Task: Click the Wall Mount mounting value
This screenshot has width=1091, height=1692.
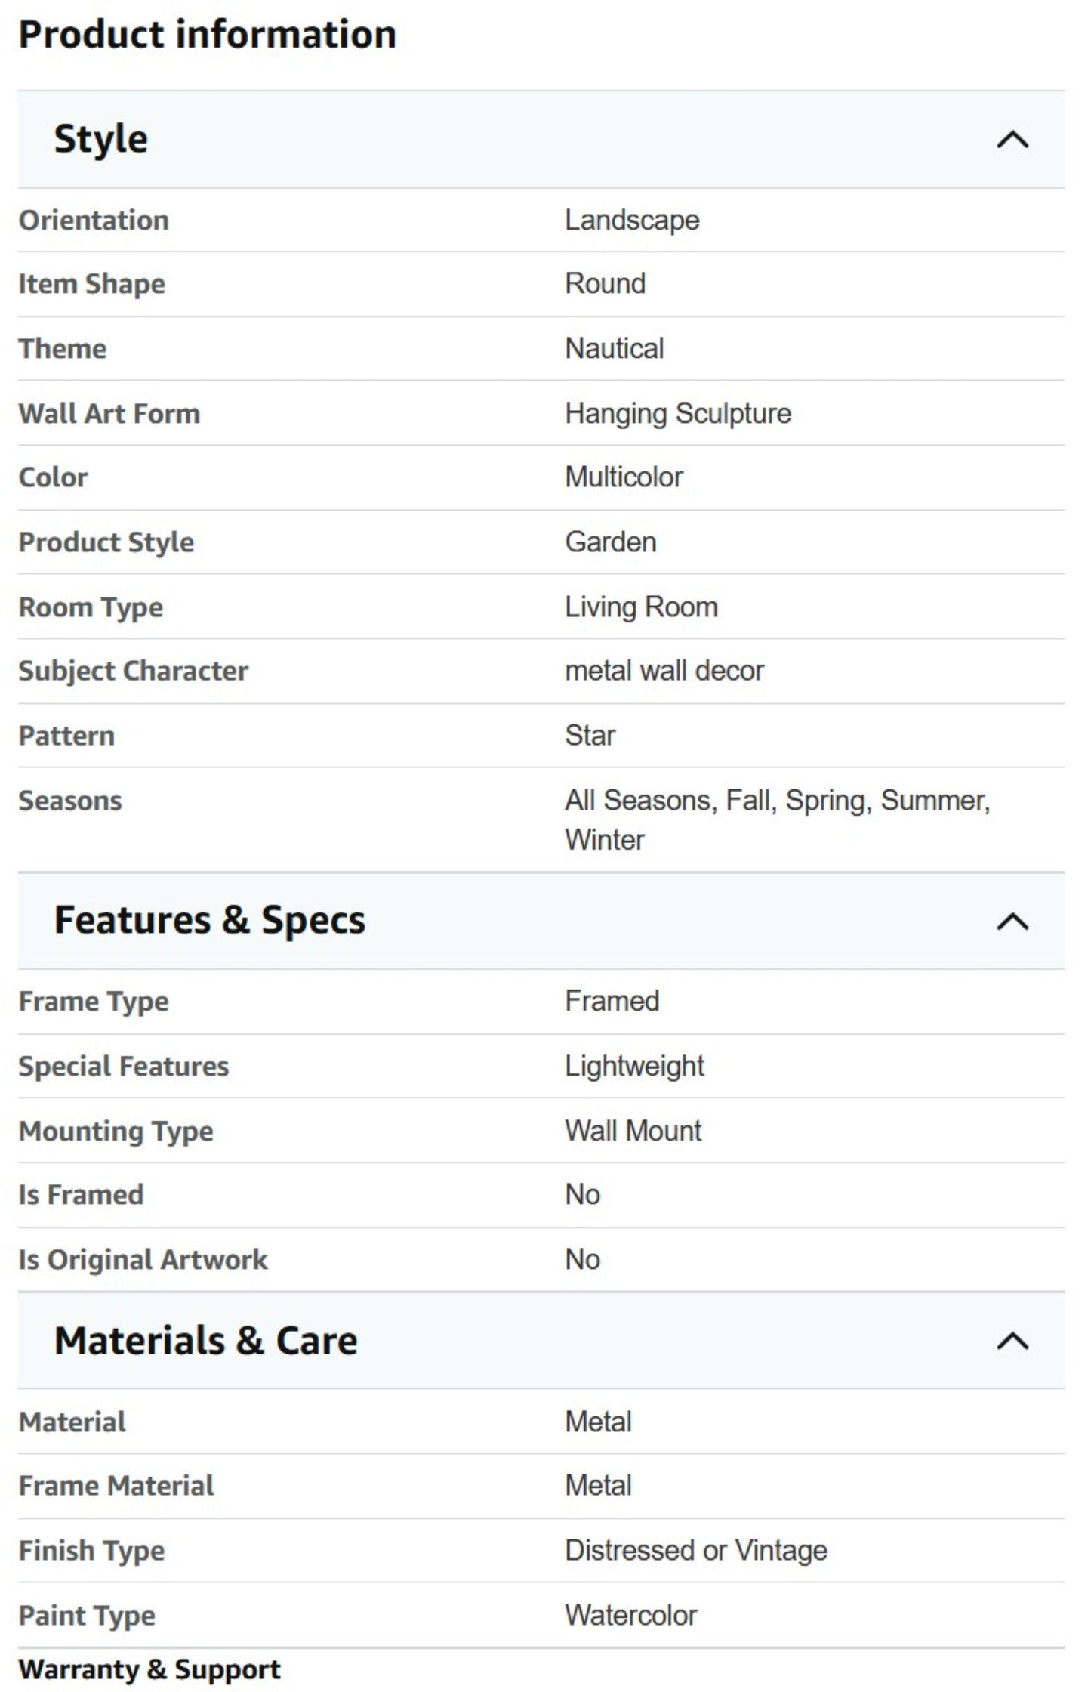Action: click(x=633, y=1132)
